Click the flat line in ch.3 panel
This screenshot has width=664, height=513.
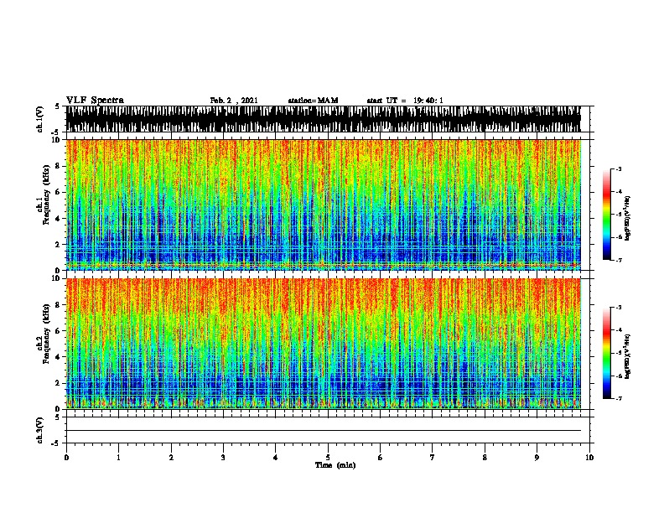point(323,431)
